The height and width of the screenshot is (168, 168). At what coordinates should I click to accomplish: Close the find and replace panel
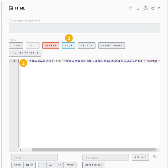click(x=154, y=156)
